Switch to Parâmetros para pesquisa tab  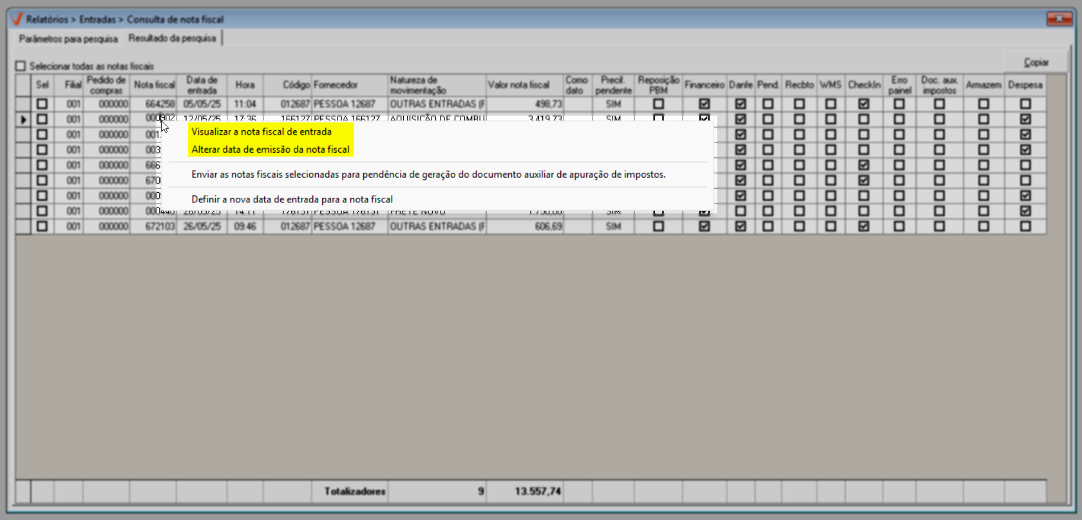[x=68, y=39]
